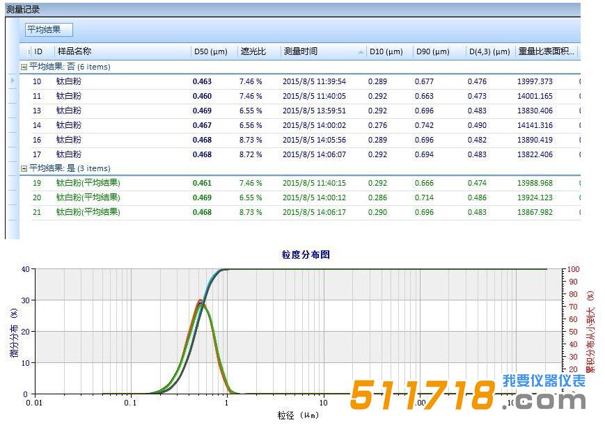Collapse the 平均结果: 否 (6 items) group
The image size is (605, 427).
(x=25, y=66)
